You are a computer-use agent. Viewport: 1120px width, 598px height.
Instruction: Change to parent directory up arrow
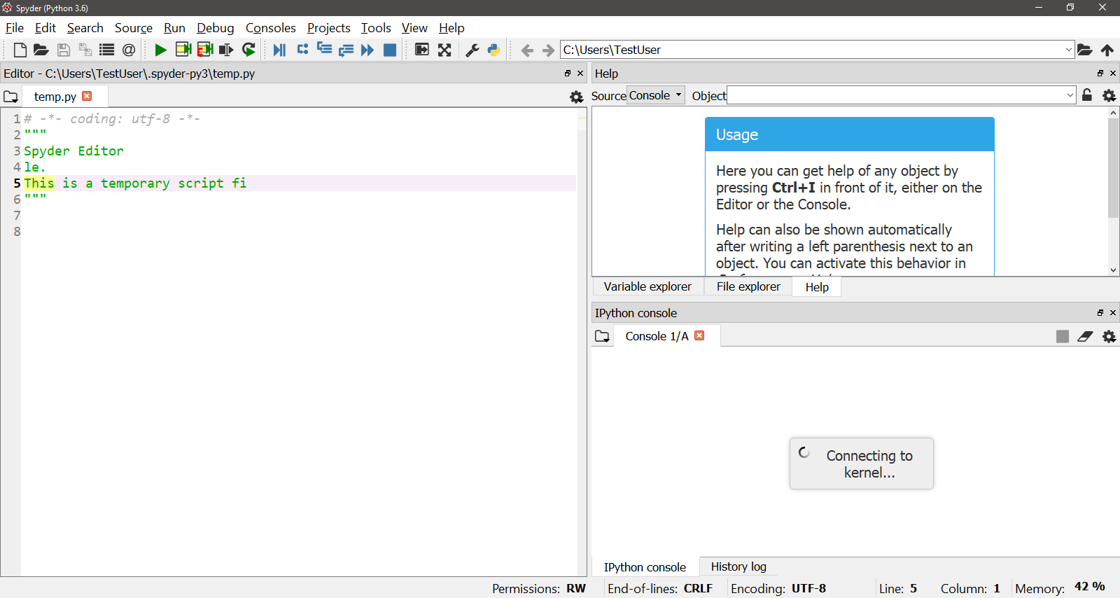click(1107, 50)
